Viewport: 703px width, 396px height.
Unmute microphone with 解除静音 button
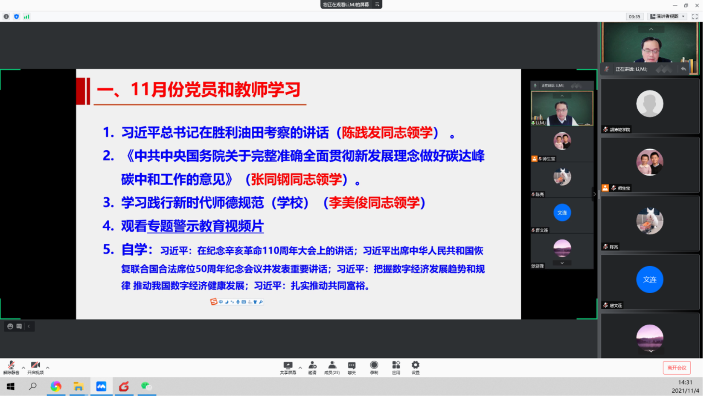(11, 367)
